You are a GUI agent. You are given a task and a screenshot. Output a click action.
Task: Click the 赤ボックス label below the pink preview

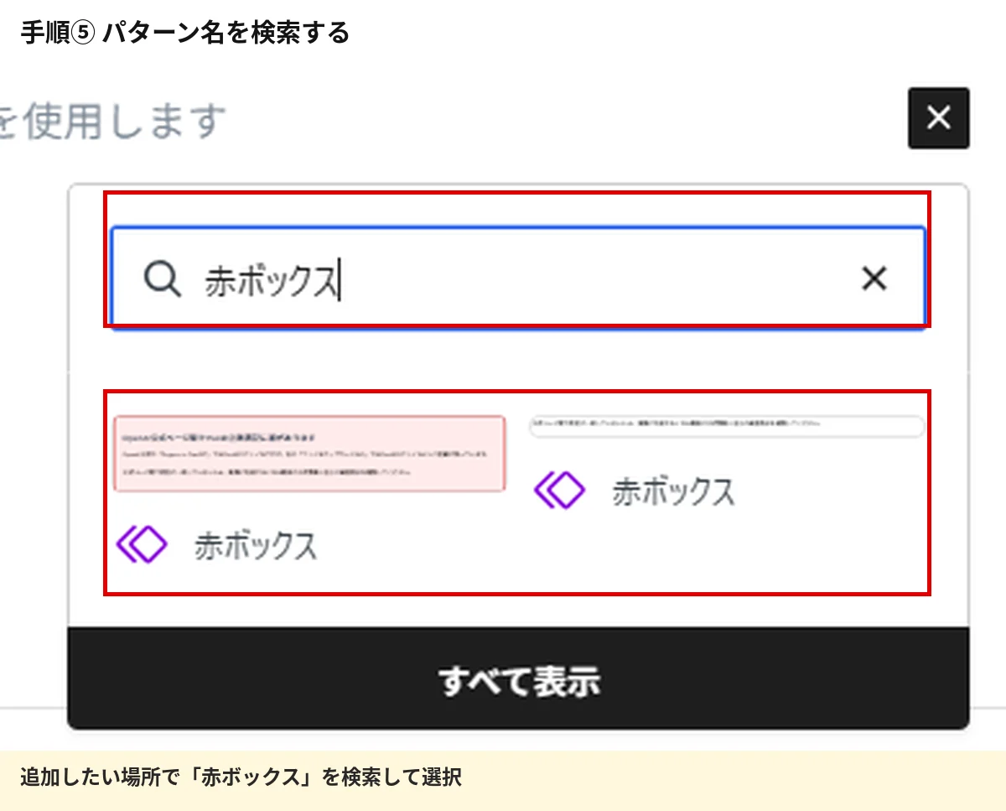256,546
